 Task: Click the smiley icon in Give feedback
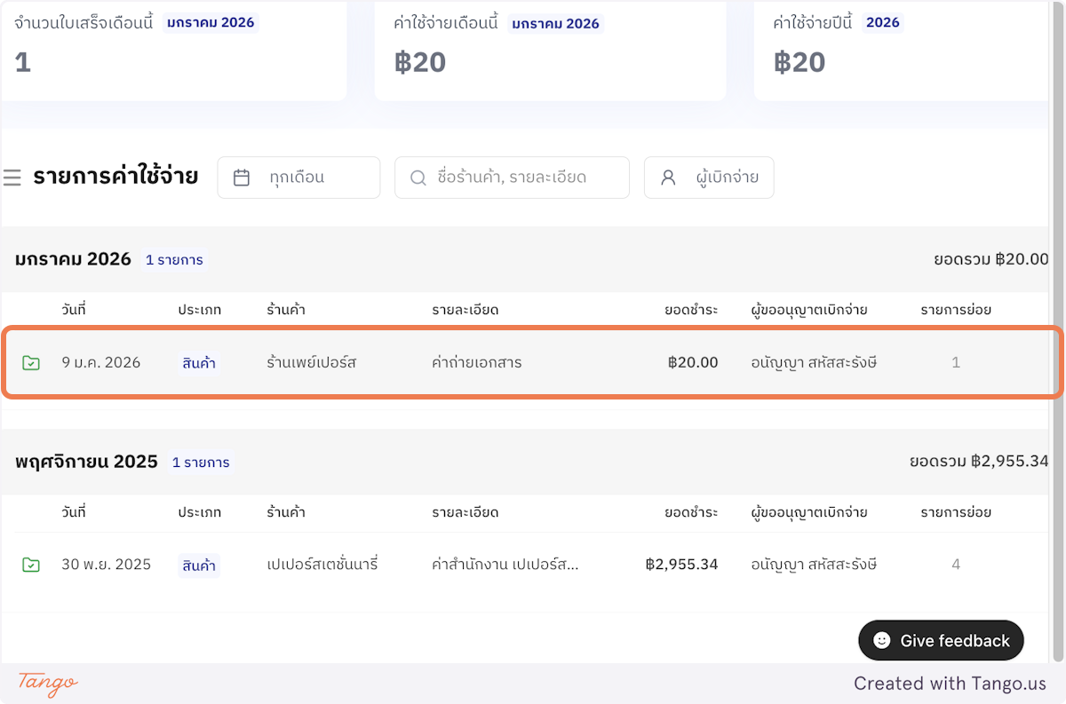point(881,640)
